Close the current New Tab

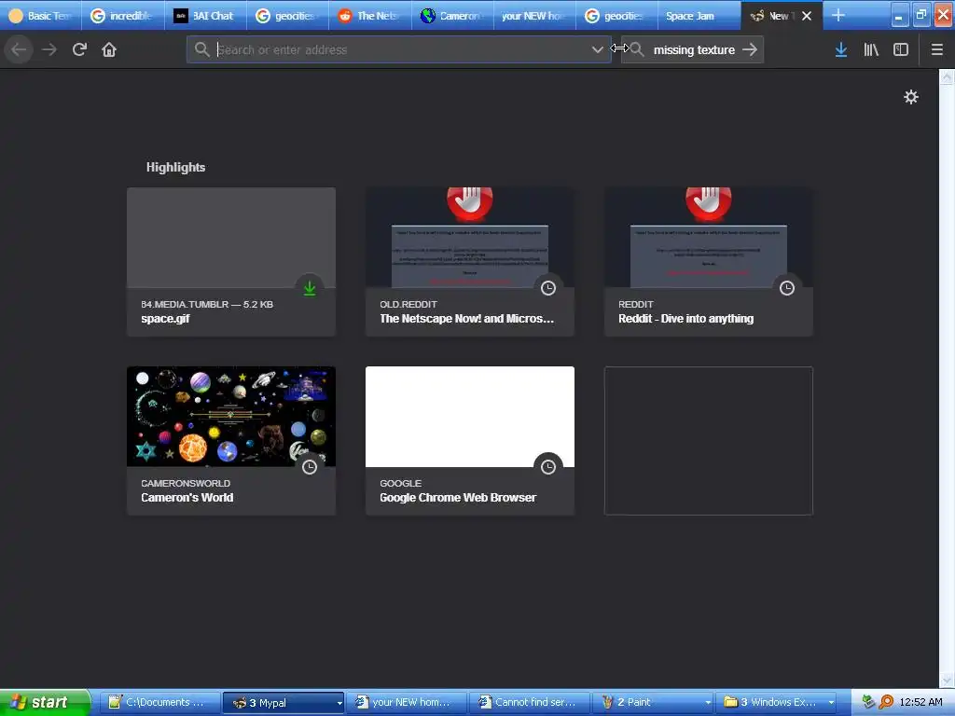coord(807,16)
